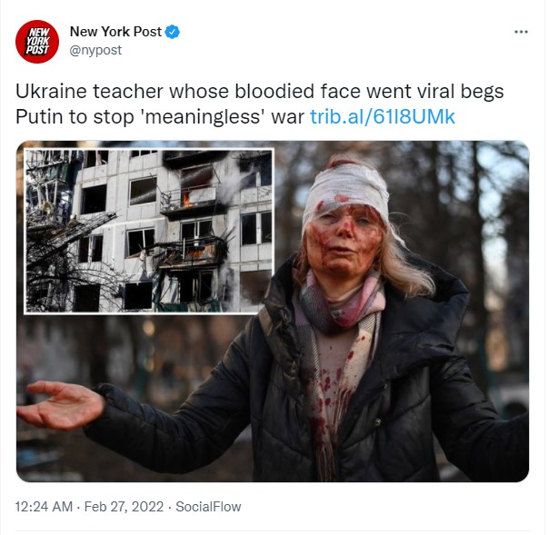Screen dimensions: 549x535
Task: Click the pink scarf in the main photo
Action: (340, 301)
